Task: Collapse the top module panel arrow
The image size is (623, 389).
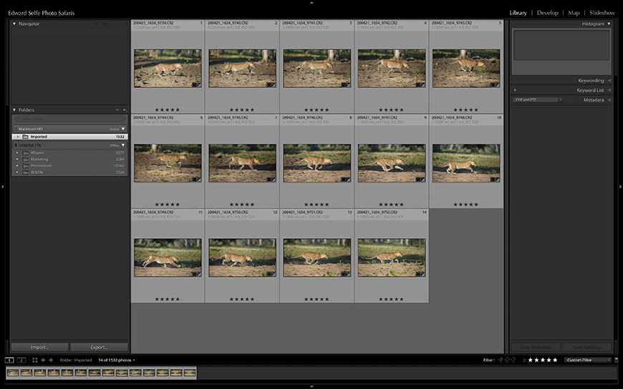Action: (311, 3)
